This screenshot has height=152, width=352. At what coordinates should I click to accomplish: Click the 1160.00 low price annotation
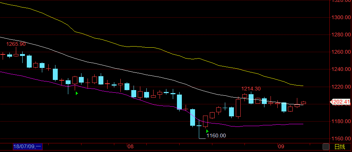(x=217, y=135)
